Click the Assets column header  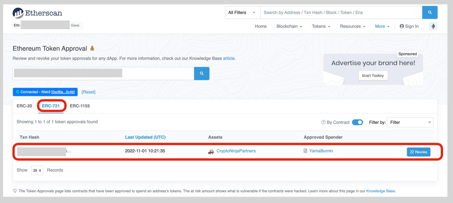coord(215,137)
